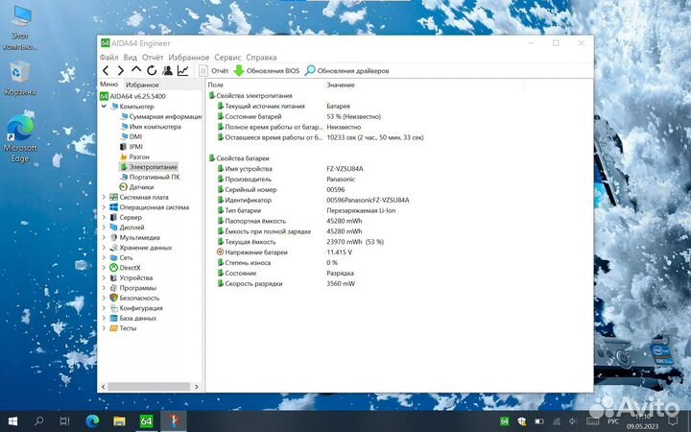Screen dimensions: 691x432
Task: Click the green BIOS updates arrow icon
Action: pos(239,70)
